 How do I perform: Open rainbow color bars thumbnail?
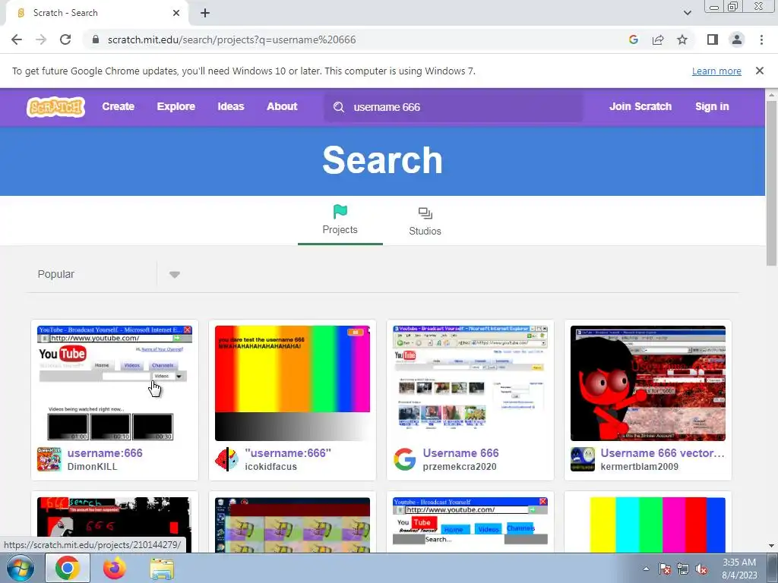click(293, 383)
